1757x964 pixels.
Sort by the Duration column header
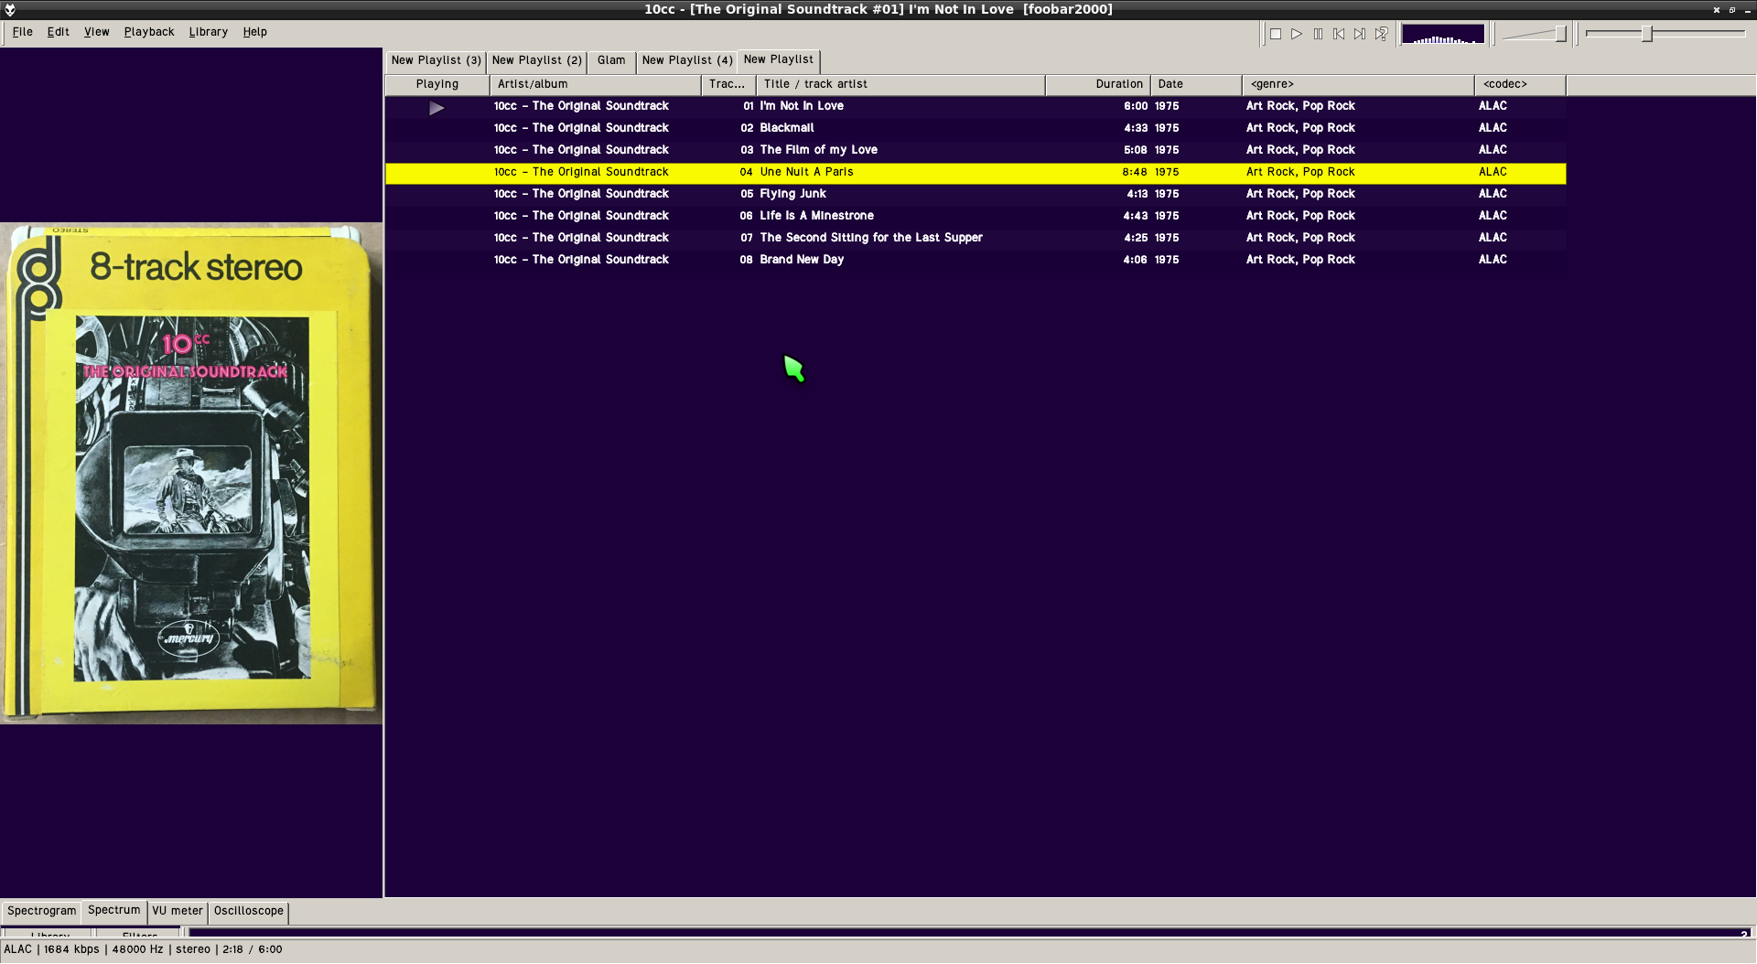point(1098,84)
